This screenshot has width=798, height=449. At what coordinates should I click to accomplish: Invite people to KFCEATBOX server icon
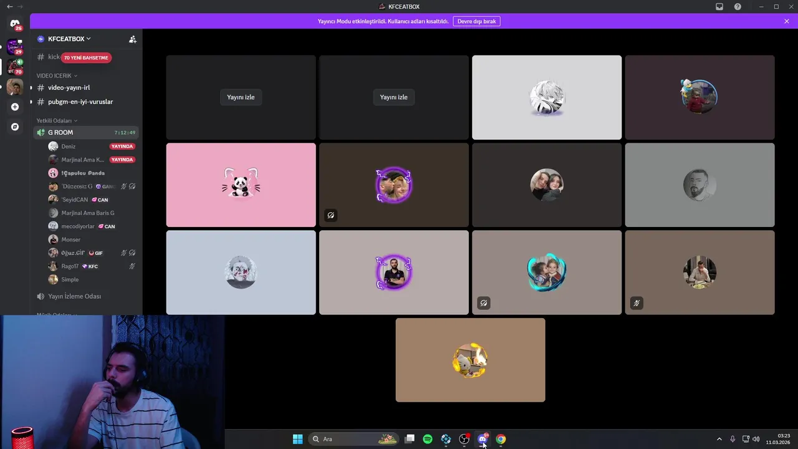(x=132, y=39)
